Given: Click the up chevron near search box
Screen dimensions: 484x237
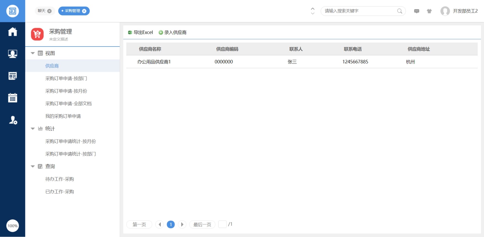Looking at the screenshot, I should (313, 9).
